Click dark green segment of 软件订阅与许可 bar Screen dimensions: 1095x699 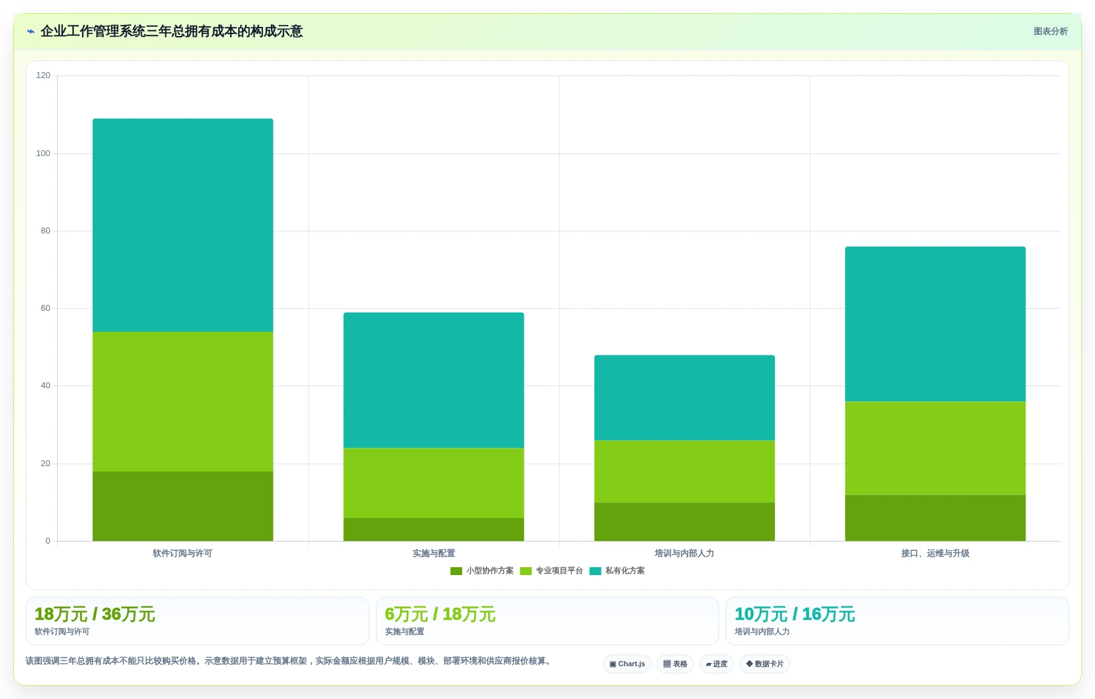(x=183, y=506)
